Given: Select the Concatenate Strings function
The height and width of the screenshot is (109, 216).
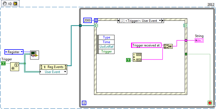Looking at the screenshot, I should (168, 46).
